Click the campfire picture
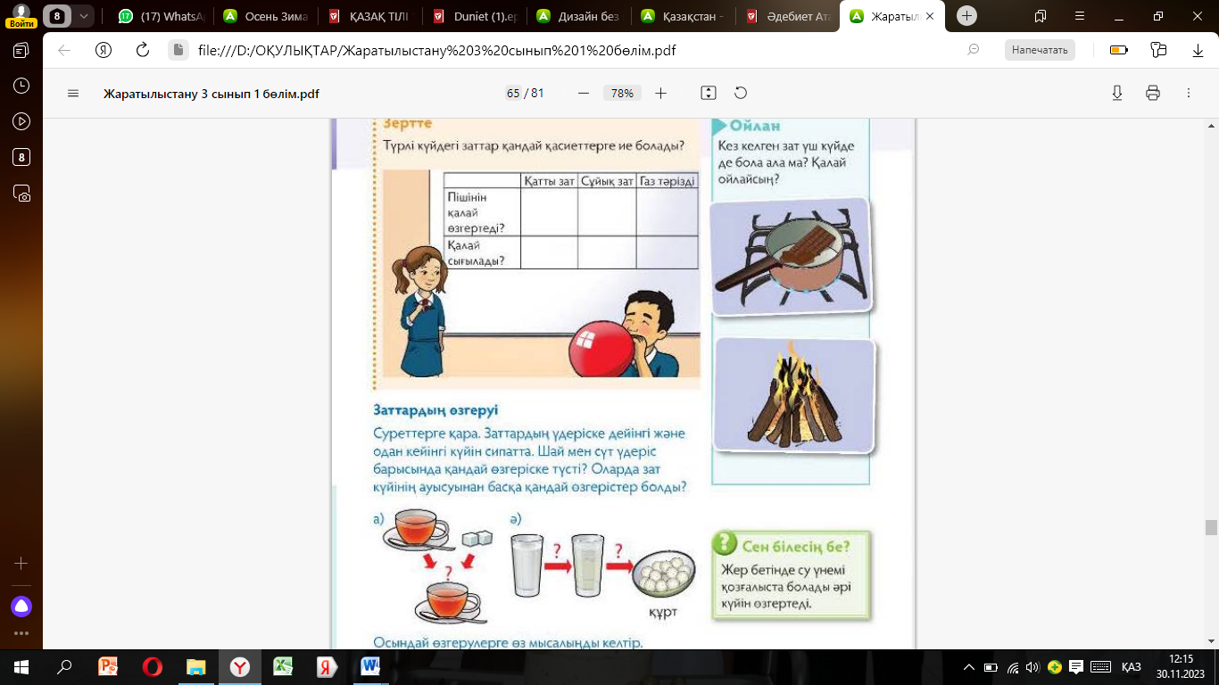Viewport: 1219px width, 685px height. (796, 395)
